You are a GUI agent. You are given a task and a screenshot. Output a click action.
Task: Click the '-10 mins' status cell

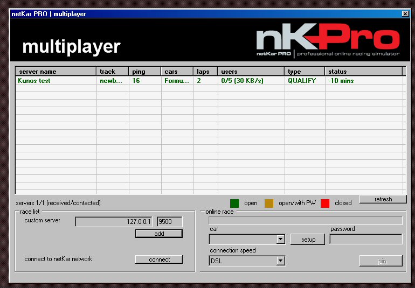tap(341, 81)
